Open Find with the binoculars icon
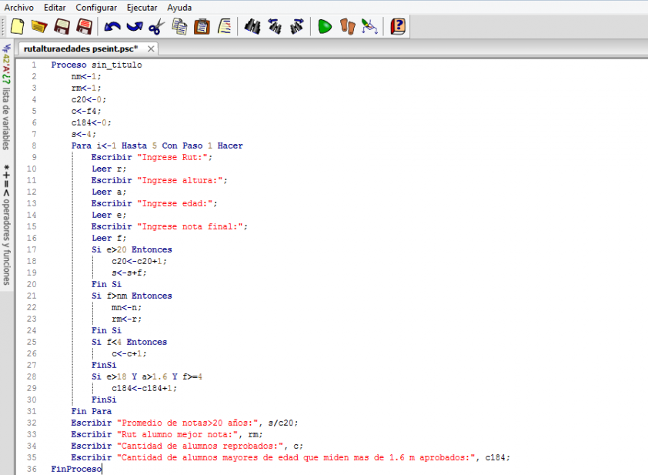 pyautogui.click(x=252, y=27)
